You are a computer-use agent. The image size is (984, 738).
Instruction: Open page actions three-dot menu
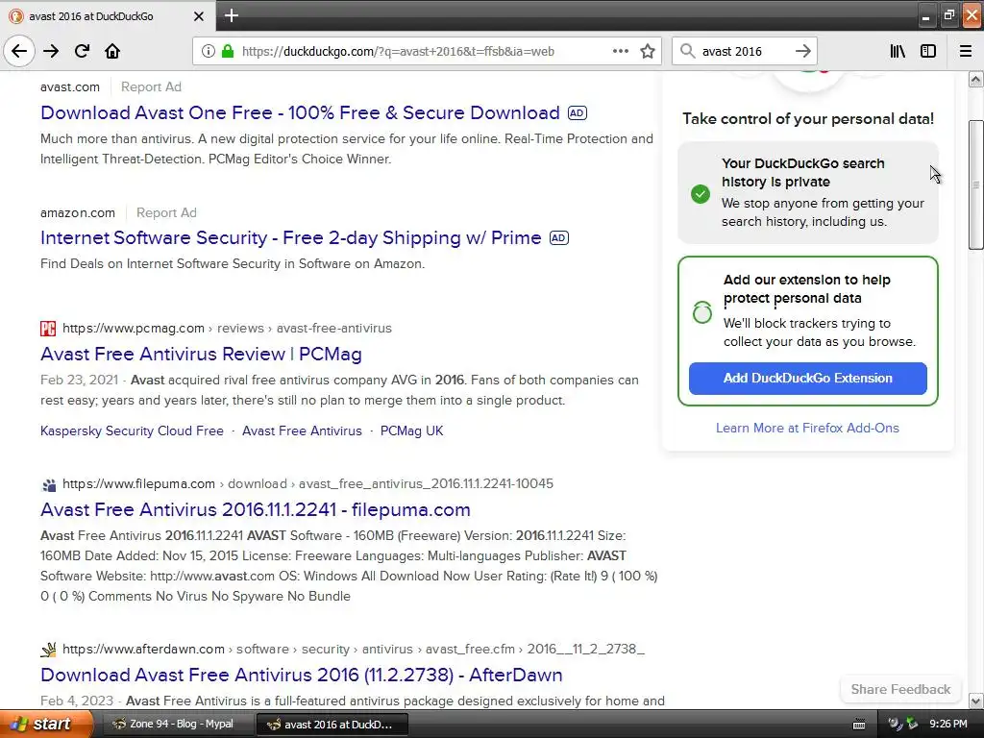pos(620,52)
